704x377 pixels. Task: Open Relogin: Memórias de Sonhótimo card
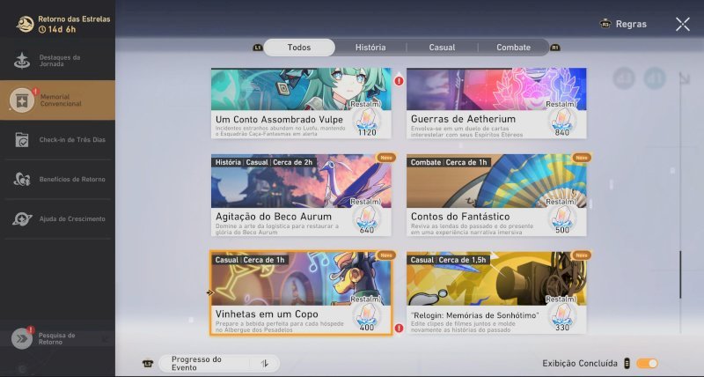(x=496, y=293)
